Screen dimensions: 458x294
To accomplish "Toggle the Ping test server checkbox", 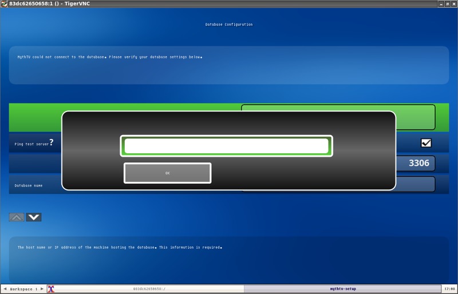I will tap(426, 143).
